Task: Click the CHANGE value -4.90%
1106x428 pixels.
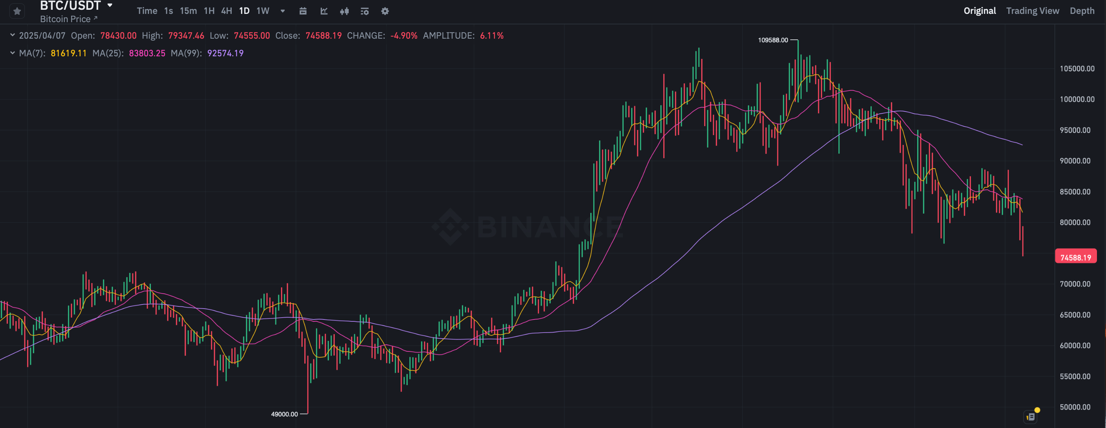Action: 404,36
